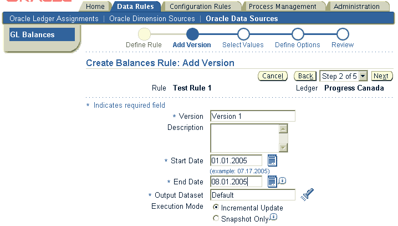Click the Define Options step label

298,45
